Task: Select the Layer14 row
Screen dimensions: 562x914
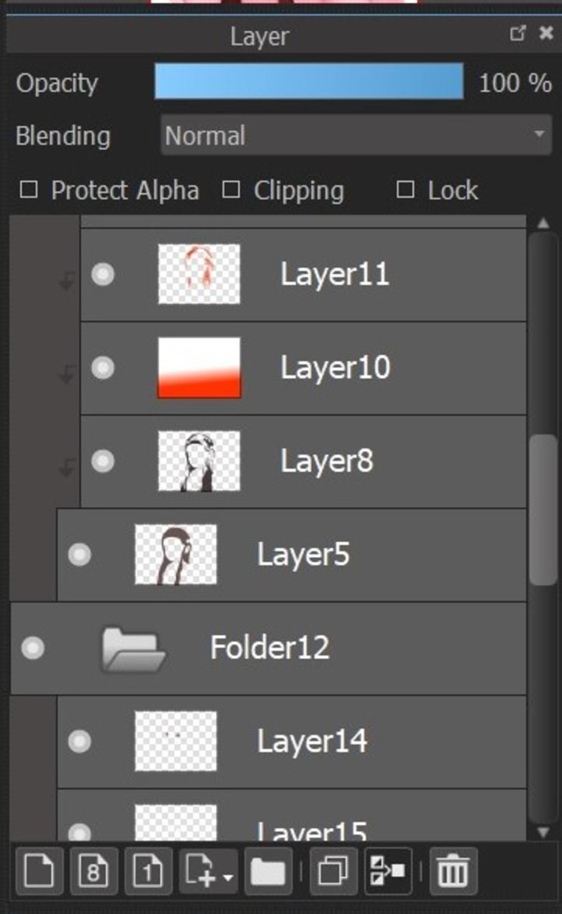Action: pos(312,742)
